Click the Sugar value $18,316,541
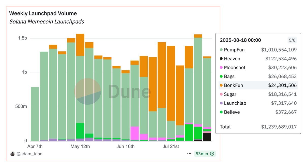 pos(282,94)
